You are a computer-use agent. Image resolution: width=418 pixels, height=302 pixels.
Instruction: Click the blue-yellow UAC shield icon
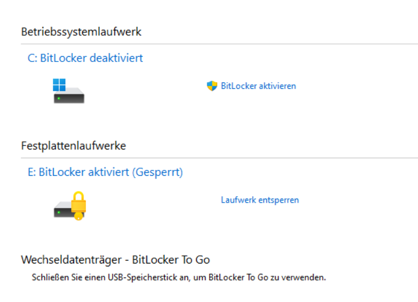[x=212, y=86]
